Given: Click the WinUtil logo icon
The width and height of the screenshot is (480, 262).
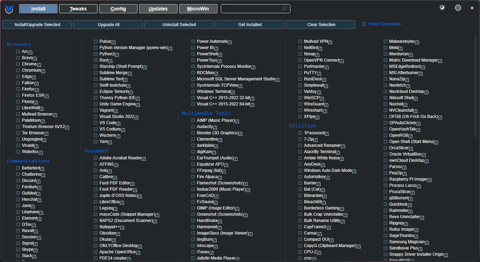Looking at the screenshot, I should [x=9, y=9].
